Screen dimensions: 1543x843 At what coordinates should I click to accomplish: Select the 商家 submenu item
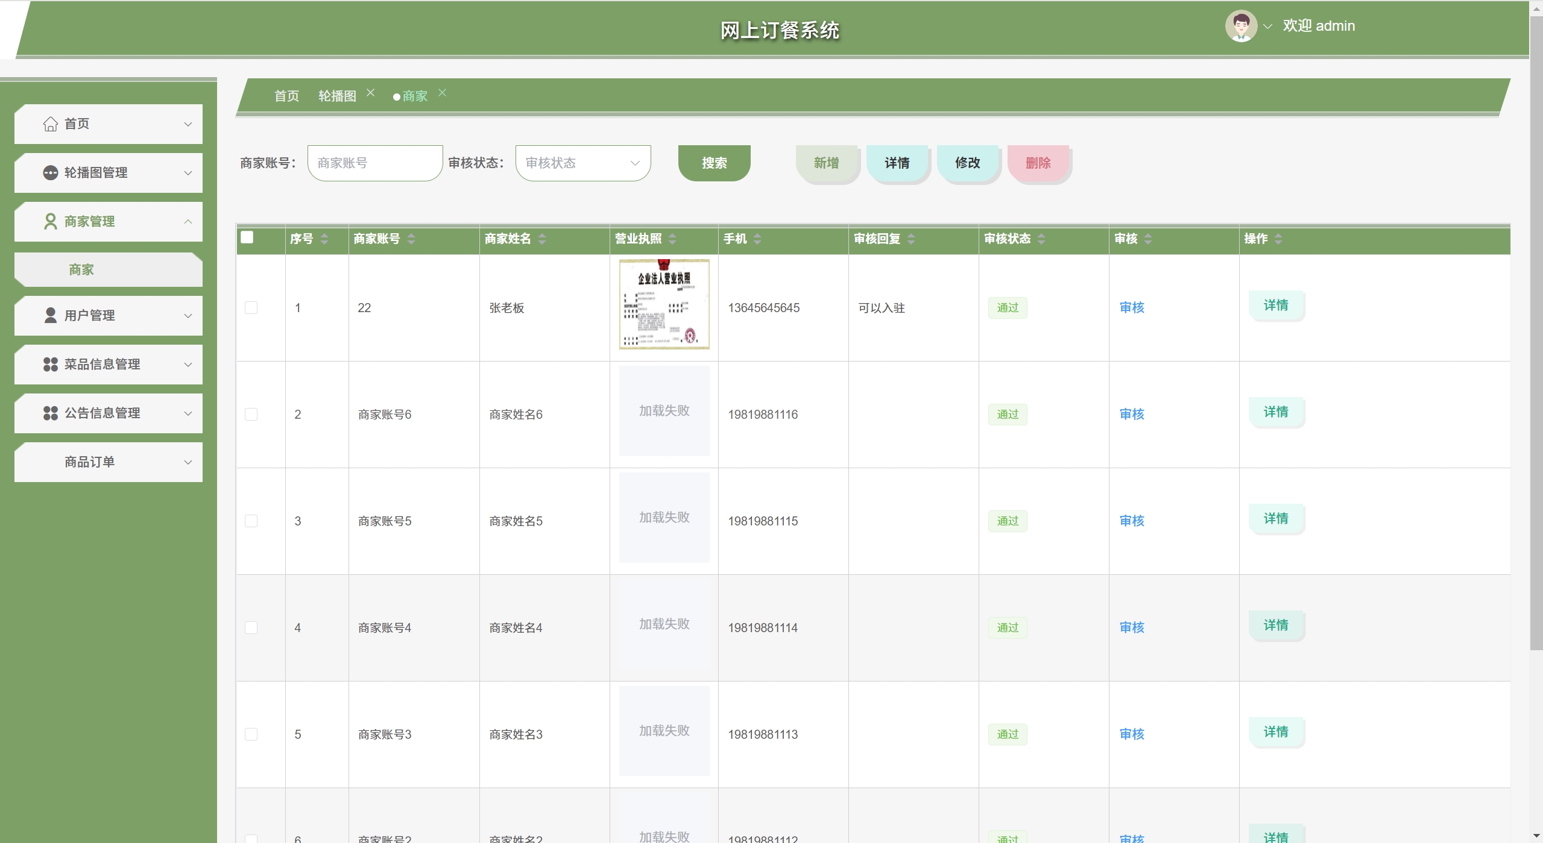(x=81, y=270)
